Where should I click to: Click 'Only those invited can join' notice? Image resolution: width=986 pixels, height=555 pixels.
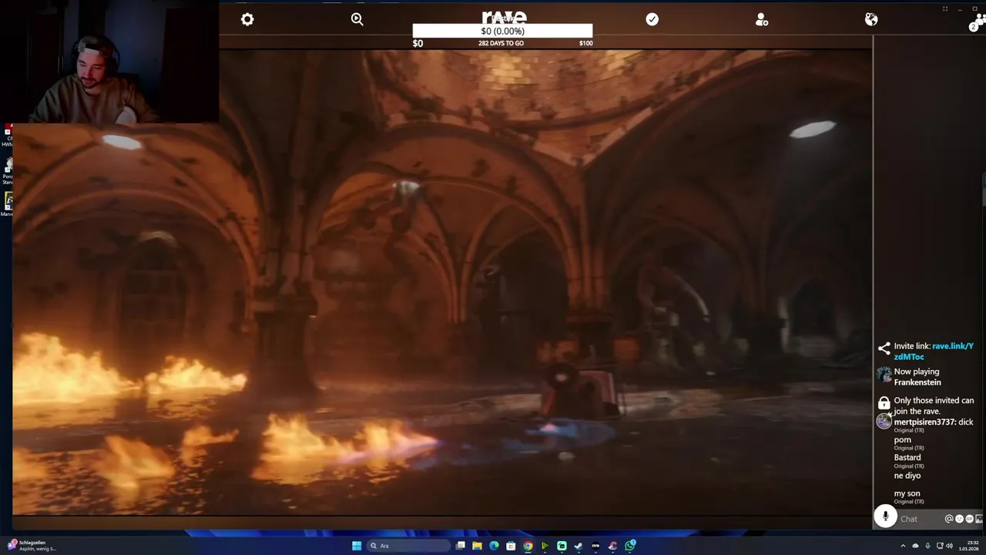(x=934, y=405)
